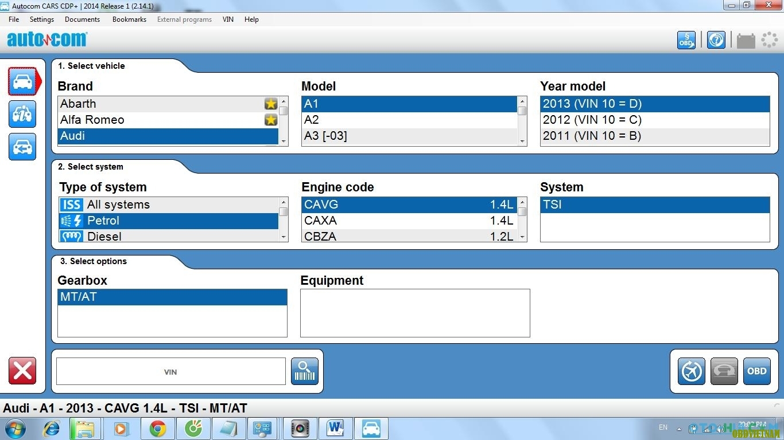The height and width of the screenshot is (440, 784).
Task: Select model A3 [-03]
Action: (409, 136)
